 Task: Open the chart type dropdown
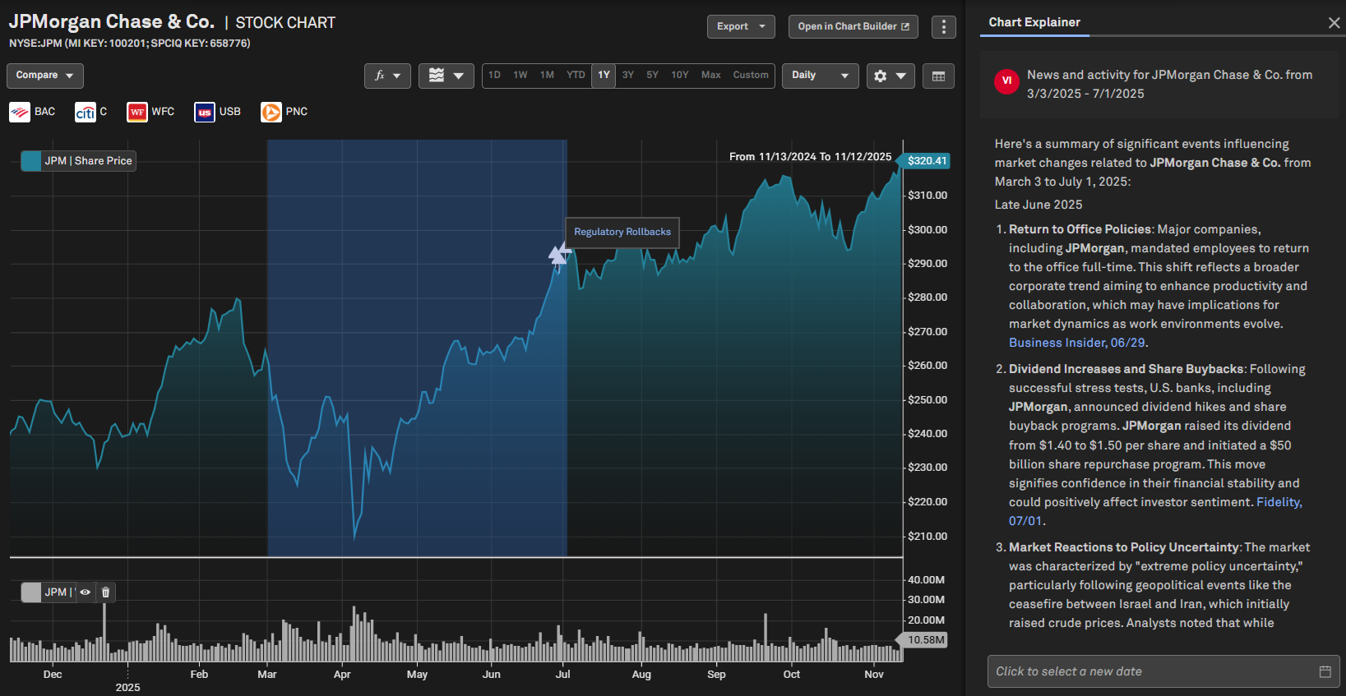(446, 76)
